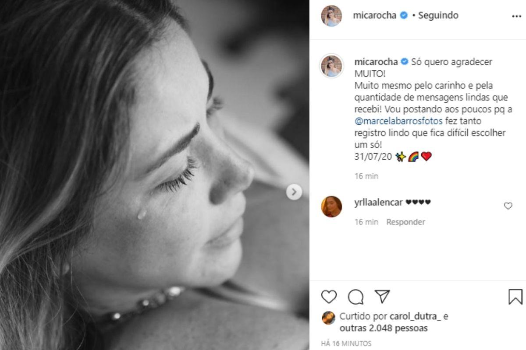Reply to comment using Responder
526x350 pixels.
[405, 222]
